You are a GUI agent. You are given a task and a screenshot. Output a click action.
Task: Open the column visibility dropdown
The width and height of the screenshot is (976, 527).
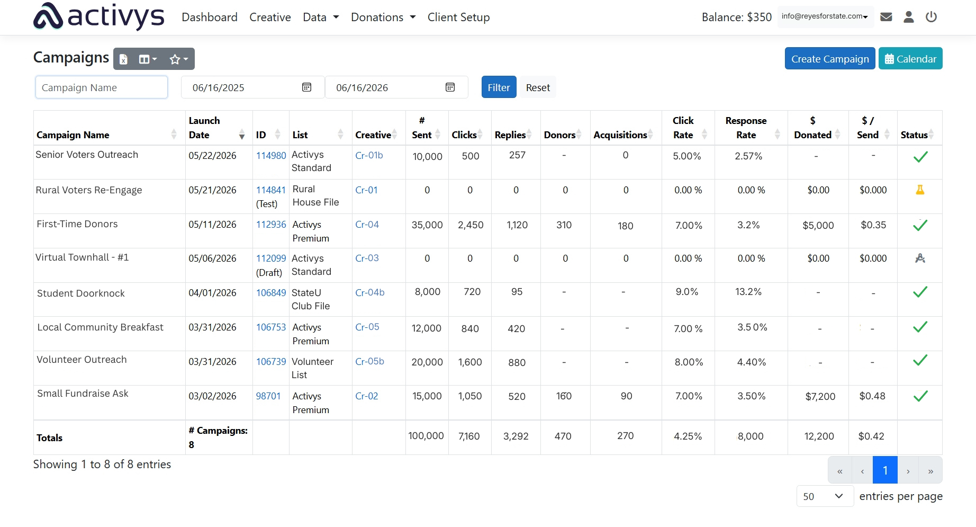pyautogui.click(x=148, y=59)
